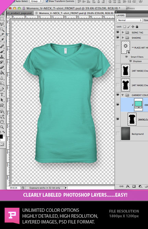Select the 3D Rotate tool

click(2, 112)
